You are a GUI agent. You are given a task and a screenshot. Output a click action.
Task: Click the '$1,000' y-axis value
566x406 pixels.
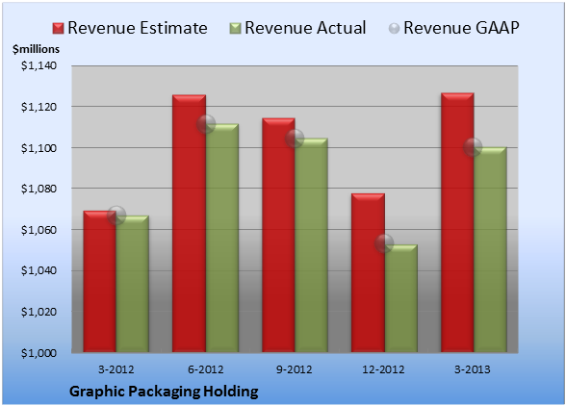click(x=39, y=353)
